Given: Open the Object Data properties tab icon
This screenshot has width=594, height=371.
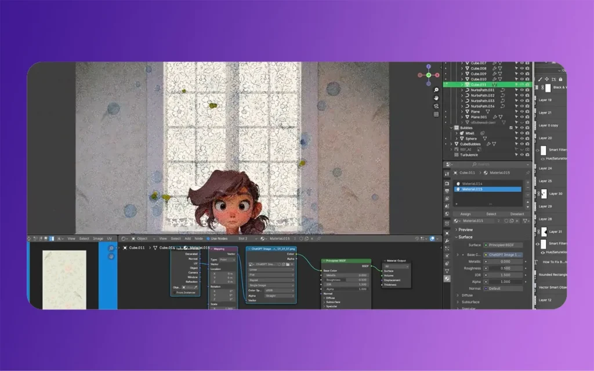Looking at the screenshot, I should point(447,271).
